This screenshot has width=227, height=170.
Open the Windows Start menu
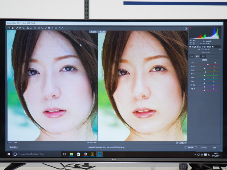pyautogui.click(x=9, y=154)
